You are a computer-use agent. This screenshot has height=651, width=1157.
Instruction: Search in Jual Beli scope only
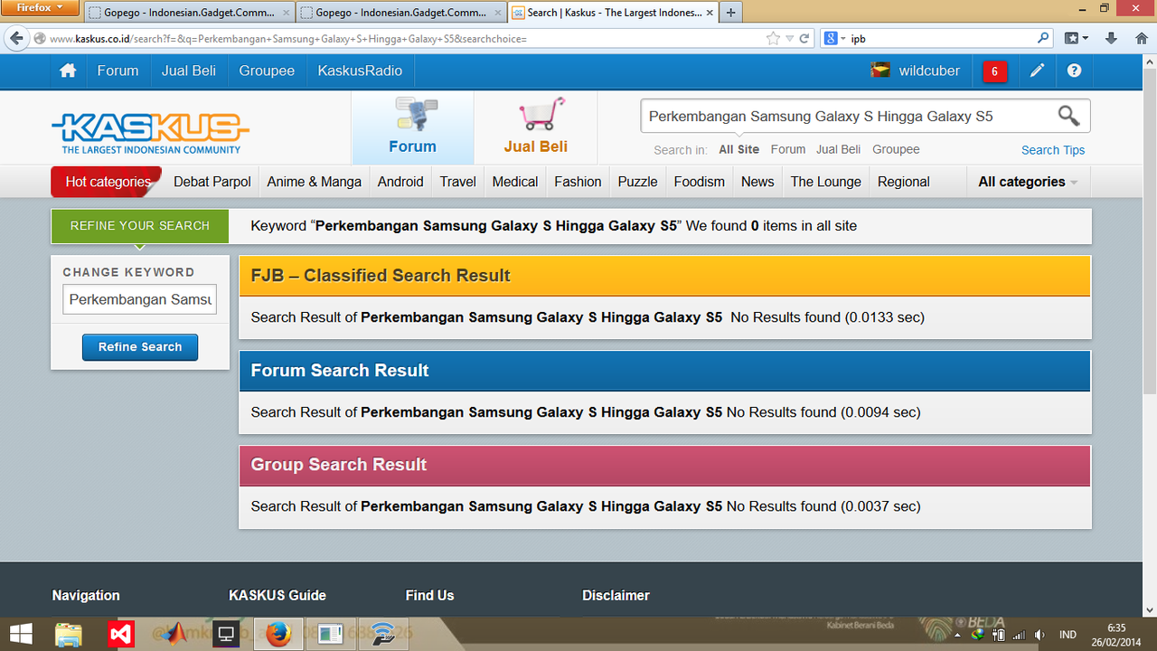839,149
